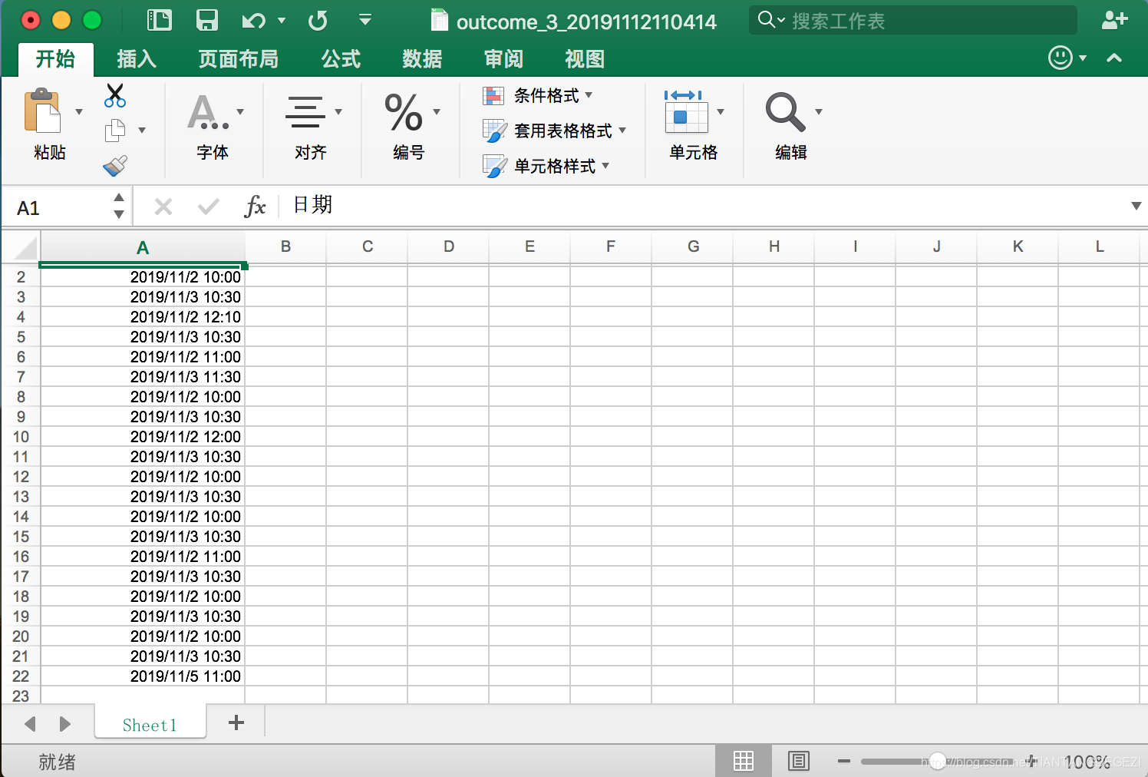Expand the Number (编号) dropdown arrow

437,112
